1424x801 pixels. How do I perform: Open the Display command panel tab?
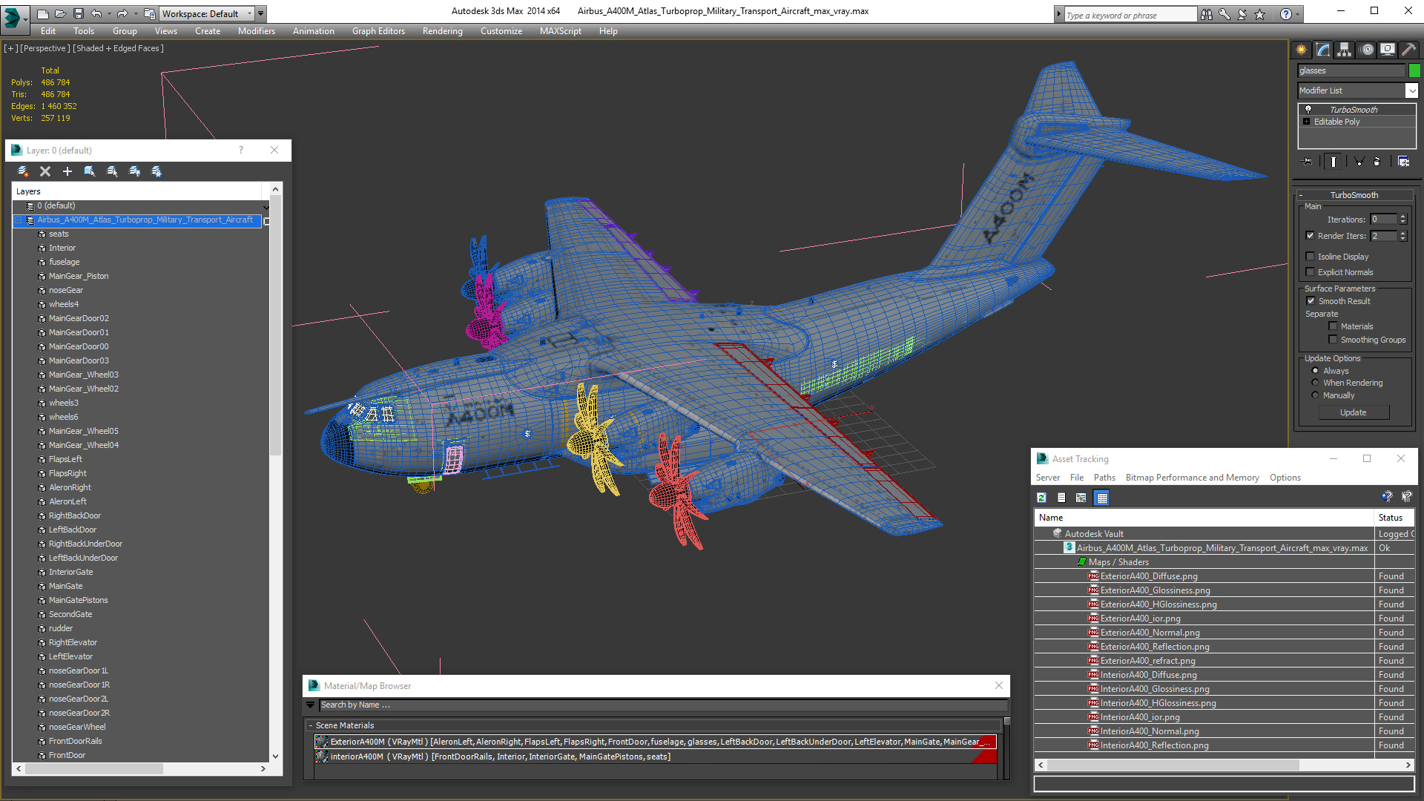1388,50
